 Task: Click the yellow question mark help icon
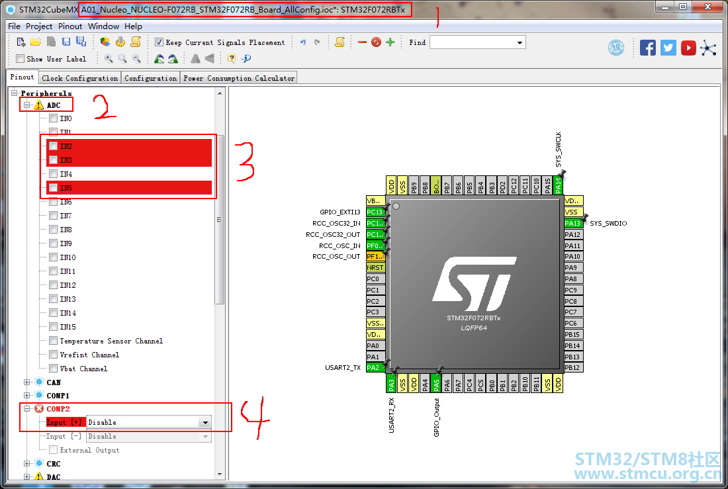click(231, 58)
